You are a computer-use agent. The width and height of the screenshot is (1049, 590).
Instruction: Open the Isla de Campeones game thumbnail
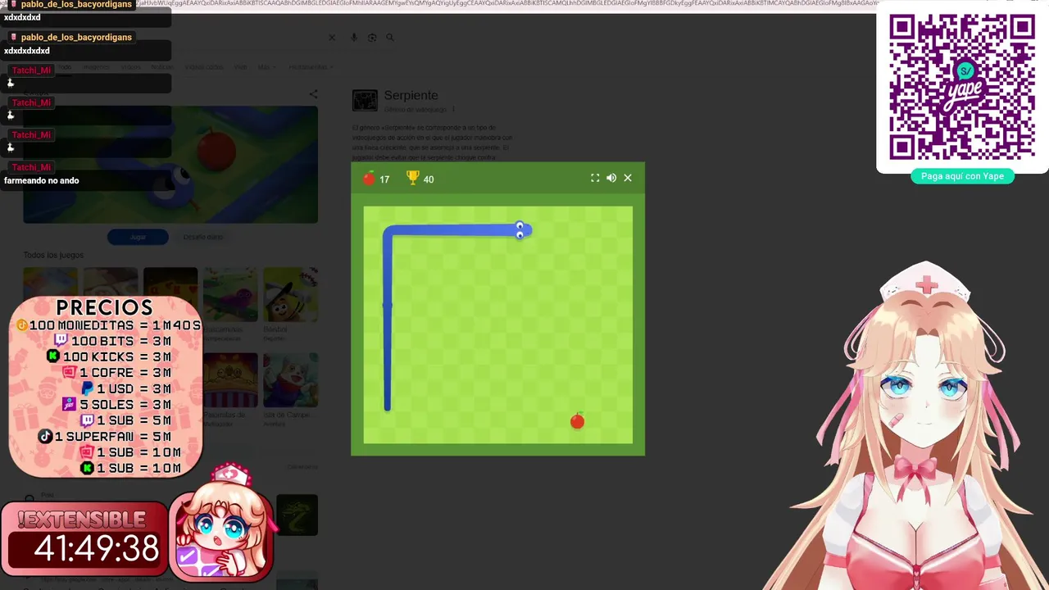pos(290,380)
